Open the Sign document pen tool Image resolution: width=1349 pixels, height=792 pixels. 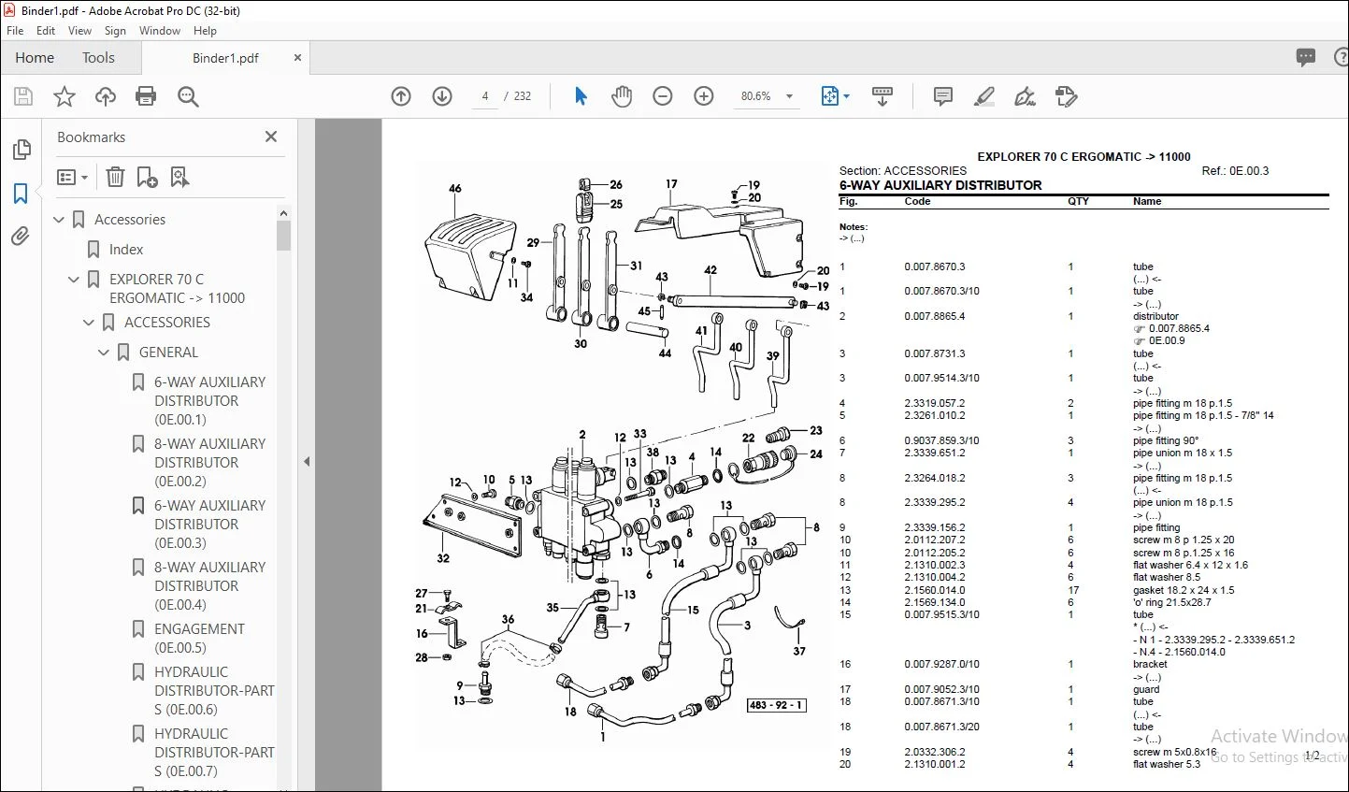(x=1025, y=96)
